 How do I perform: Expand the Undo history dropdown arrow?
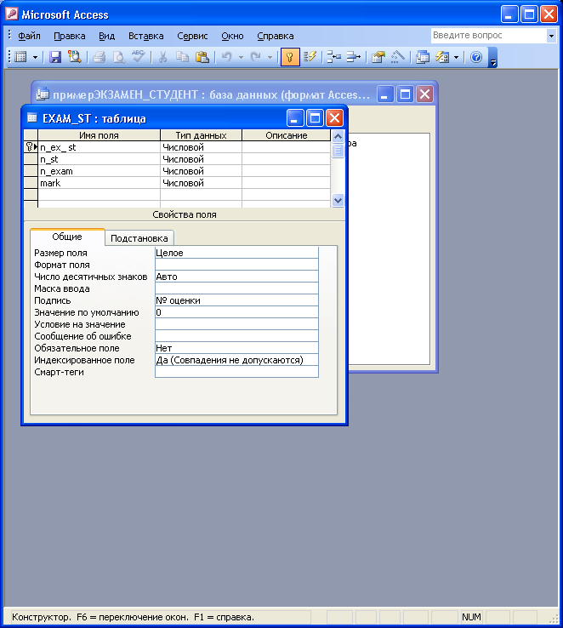241,57
